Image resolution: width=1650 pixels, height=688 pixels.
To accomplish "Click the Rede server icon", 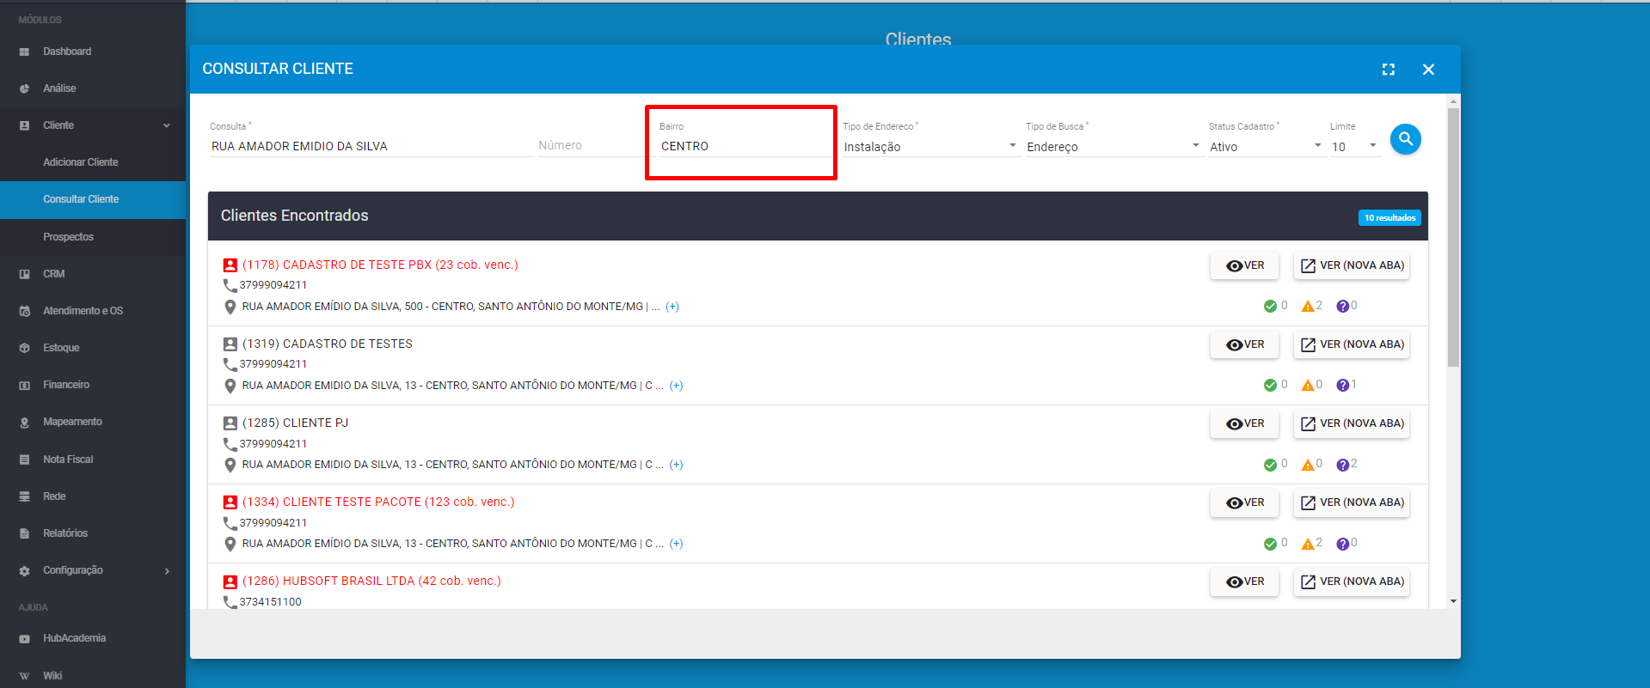I will tap(24, 496).
